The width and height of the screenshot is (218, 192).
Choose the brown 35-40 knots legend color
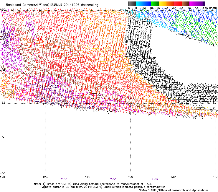186,4
